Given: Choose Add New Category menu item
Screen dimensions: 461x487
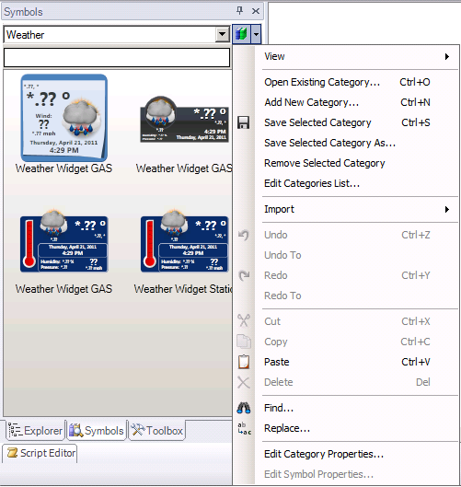Looking at the screenshot, I should click(x=345, y=102).
